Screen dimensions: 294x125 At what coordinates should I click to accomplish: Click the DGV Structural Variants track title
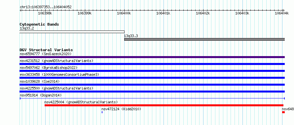(x=46, y=50)
